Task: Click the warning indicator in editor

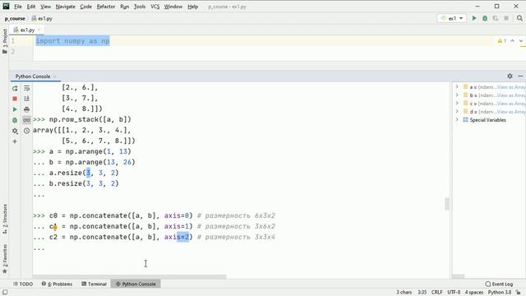Action: pyautogui.click(x=502, y=41)
